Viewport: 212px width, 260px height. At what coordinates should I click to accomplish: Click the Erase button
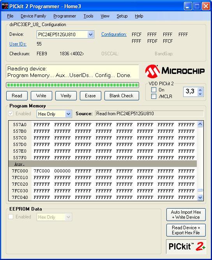tap(90, 96)
